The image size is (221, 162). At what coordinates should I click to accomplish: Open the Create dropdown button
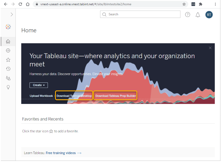coord(39,85)
